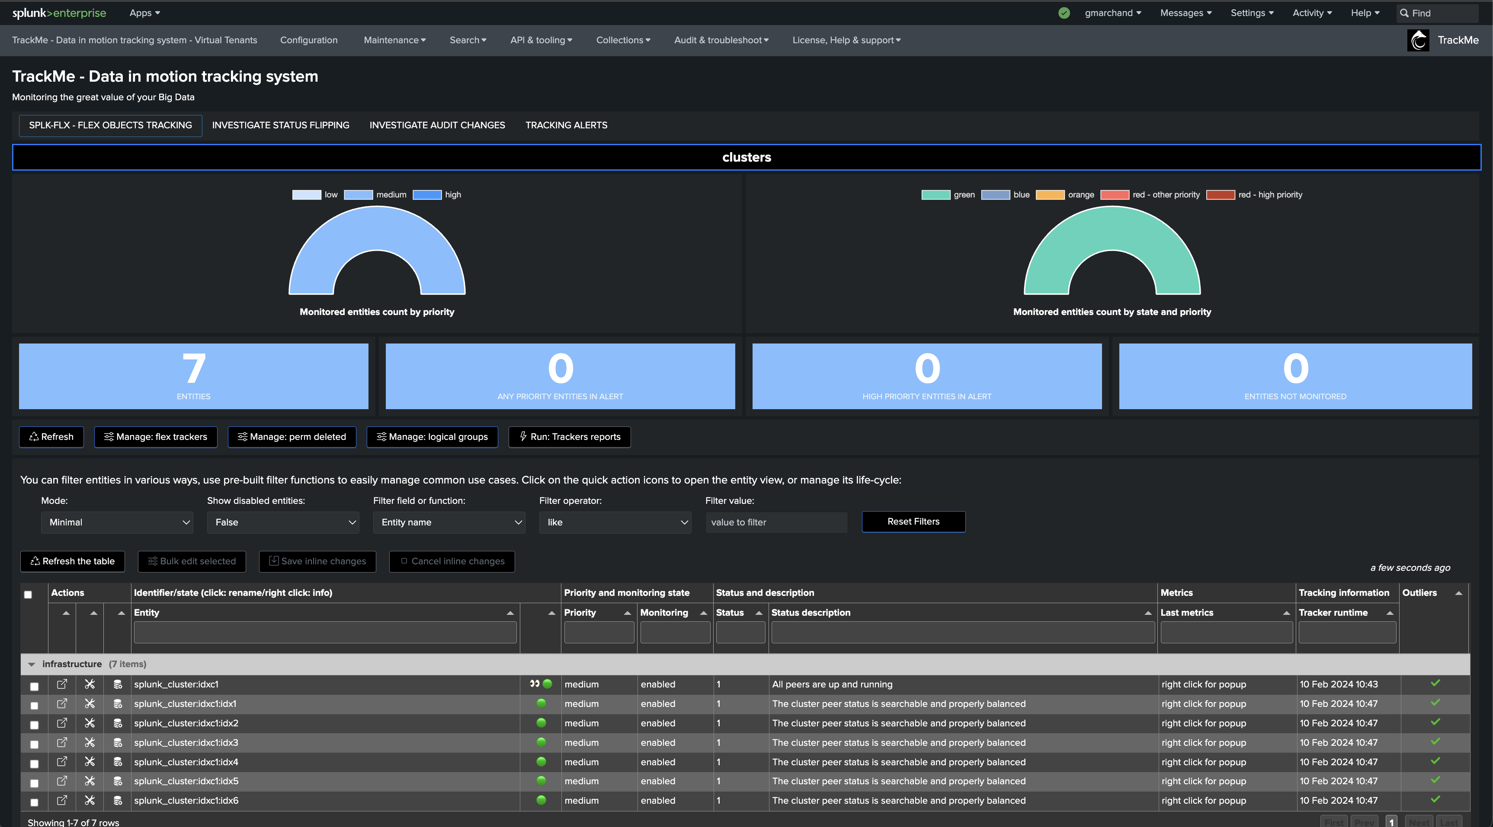The image size is (1493, 827).
Task: Click the orange legend color swatch
Action: pyautogui.click(x=1050, y=194)
